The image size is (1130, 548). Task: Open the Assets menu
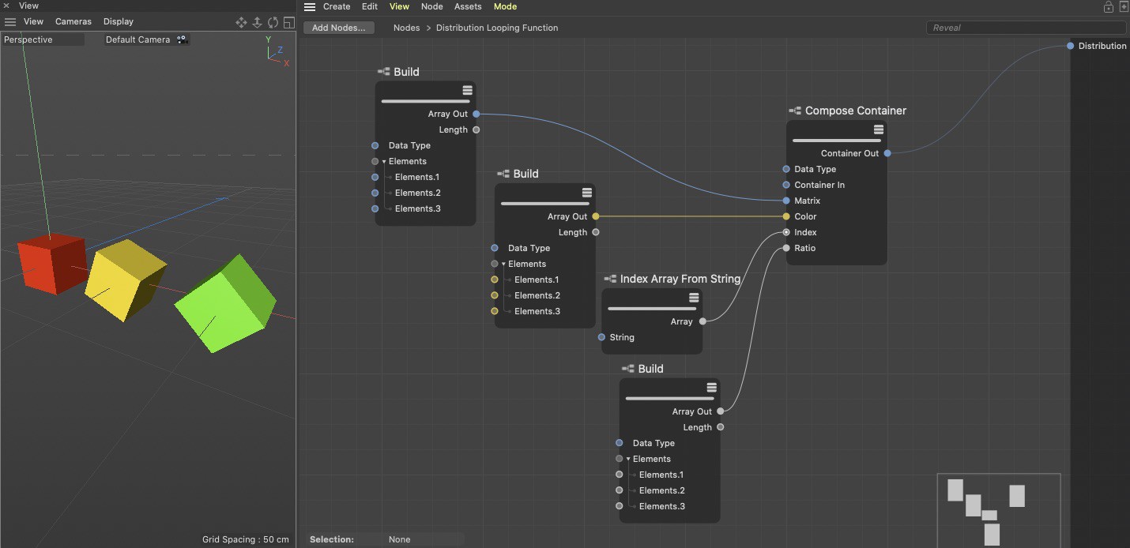(x=468, y=6)
